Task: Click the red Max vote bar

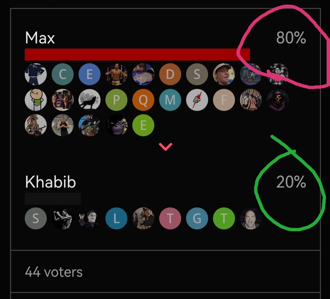Action: coord(137,54)
